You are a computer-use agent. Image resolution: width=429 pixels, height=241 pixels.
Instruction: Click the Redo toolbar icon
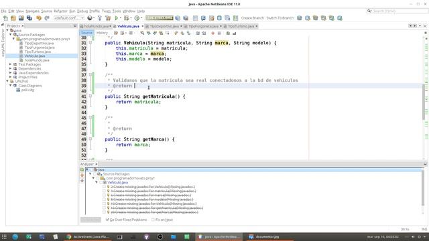tap(47, 18)
